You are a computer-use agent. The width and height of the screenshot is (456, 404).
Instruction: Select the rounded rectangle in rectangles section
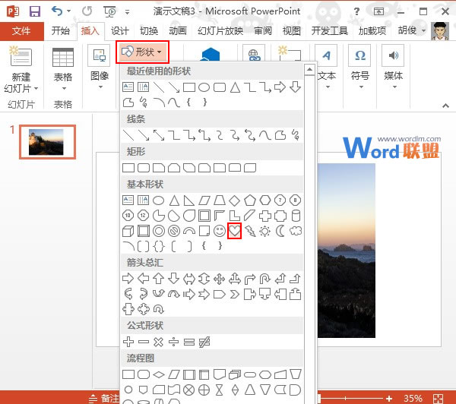coord(144,168)
